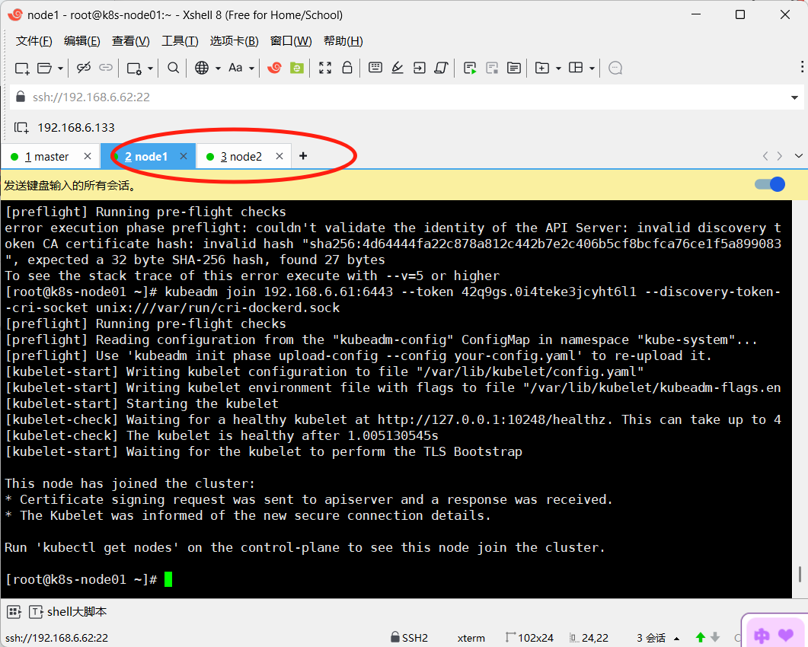The width and height of the screenshot is (808, 647).
Task: Expand the 3 会话 sessions arrow
Action: pyautogui.click(x=676, y=639)
